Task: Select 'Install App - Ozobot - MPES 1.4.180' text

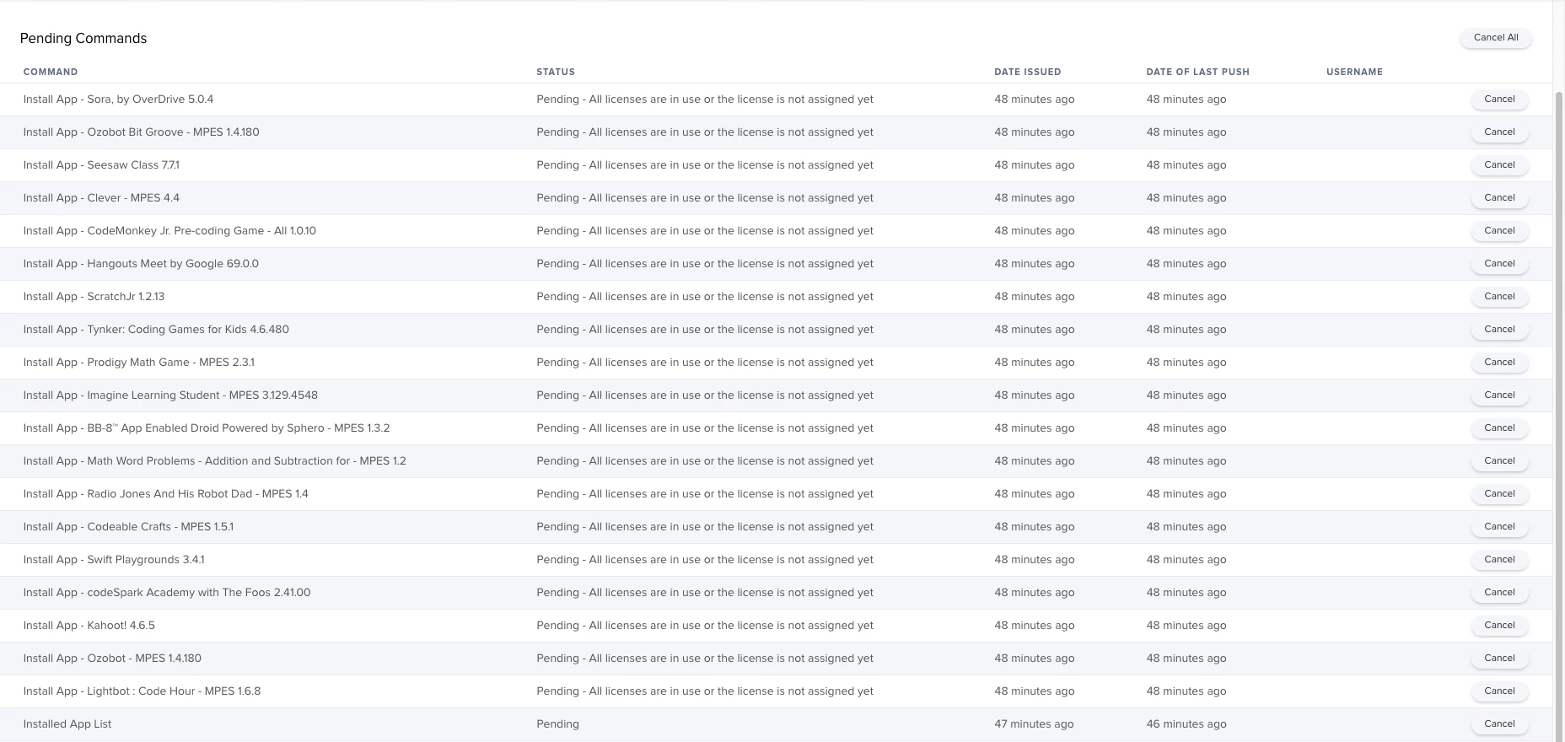Action: [x=112, y=659]
